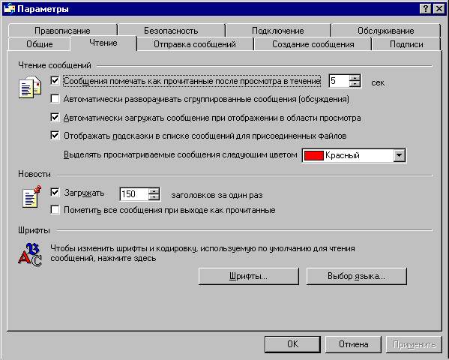This screenshot has height=360, width=449.
Task: Click the question mark help button
Action: coord(426,9)
